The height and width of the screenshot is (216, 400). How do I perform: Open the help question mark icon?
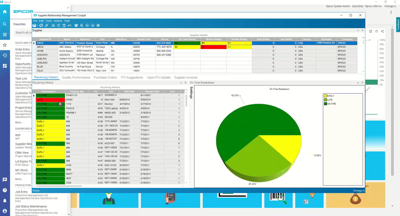(5, 189)
